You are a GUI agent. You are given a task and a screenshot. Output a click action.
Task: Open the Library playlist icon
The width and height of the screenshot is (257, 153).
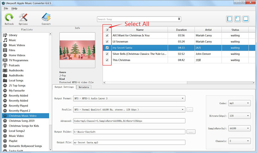point(5,35)
